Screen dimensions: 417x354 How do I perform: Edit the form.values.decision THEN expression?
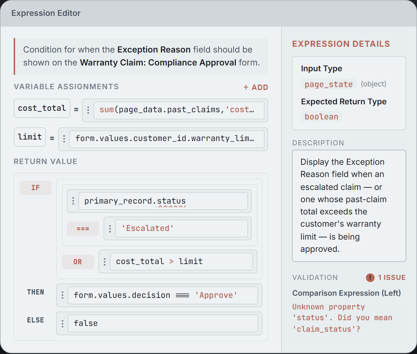coord(163,295)
